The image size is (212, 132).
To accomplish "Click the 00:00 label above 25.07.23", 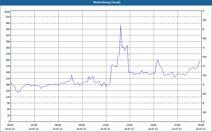I will coord(201,125).
